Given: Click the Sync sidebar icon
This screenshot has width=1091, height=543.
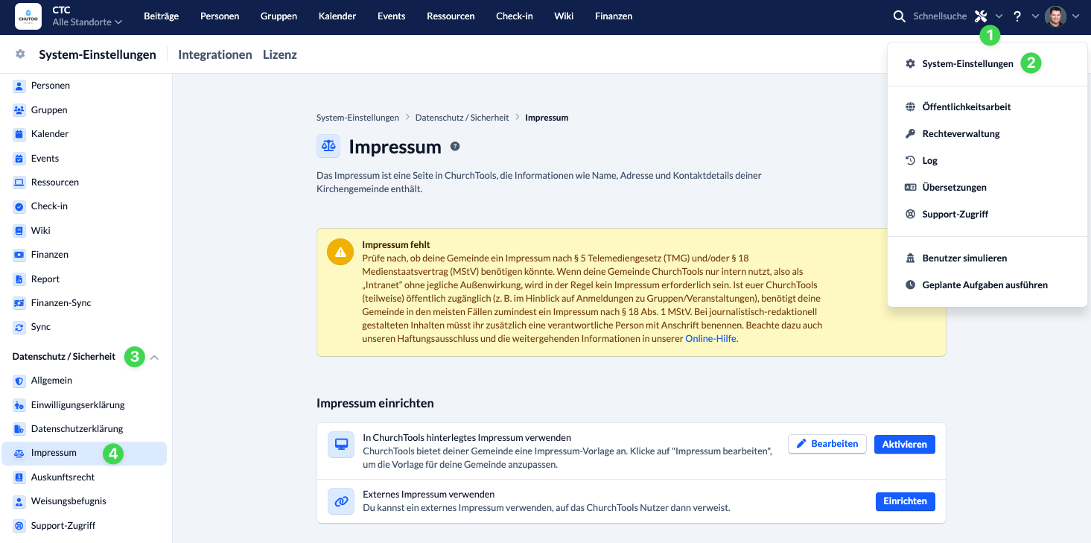Looking at the screenshot, I should point(19,327).
